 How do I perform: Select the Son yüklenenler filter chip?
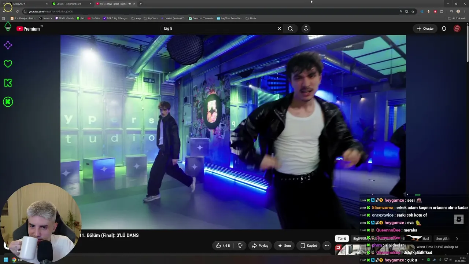click(x=443, y=239)
